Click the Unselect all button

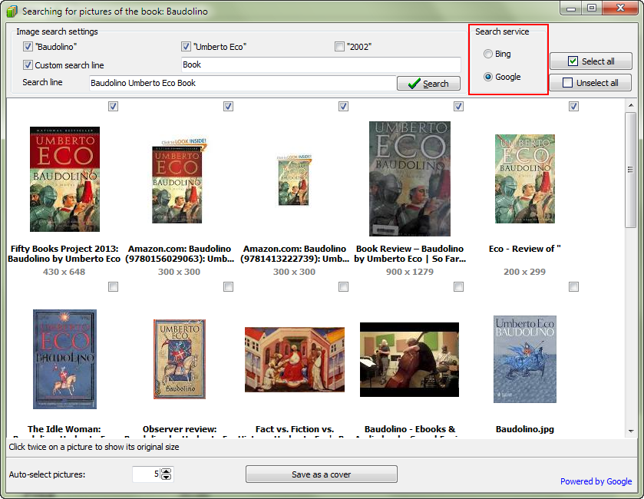pos(590,83)
